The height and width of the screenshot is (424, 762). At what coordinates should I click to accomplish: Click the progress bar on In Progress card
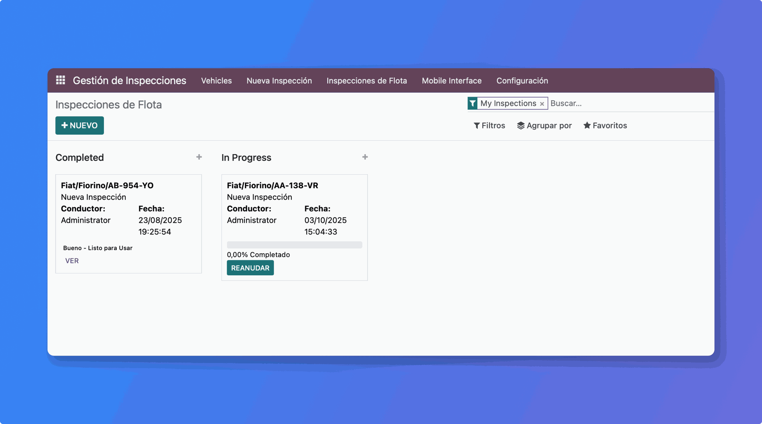click(294, 245)
